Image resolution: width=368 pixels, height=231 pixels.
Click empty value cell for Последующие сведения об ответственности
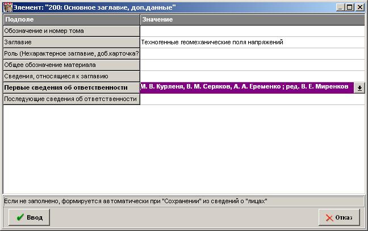click(252, 99)
